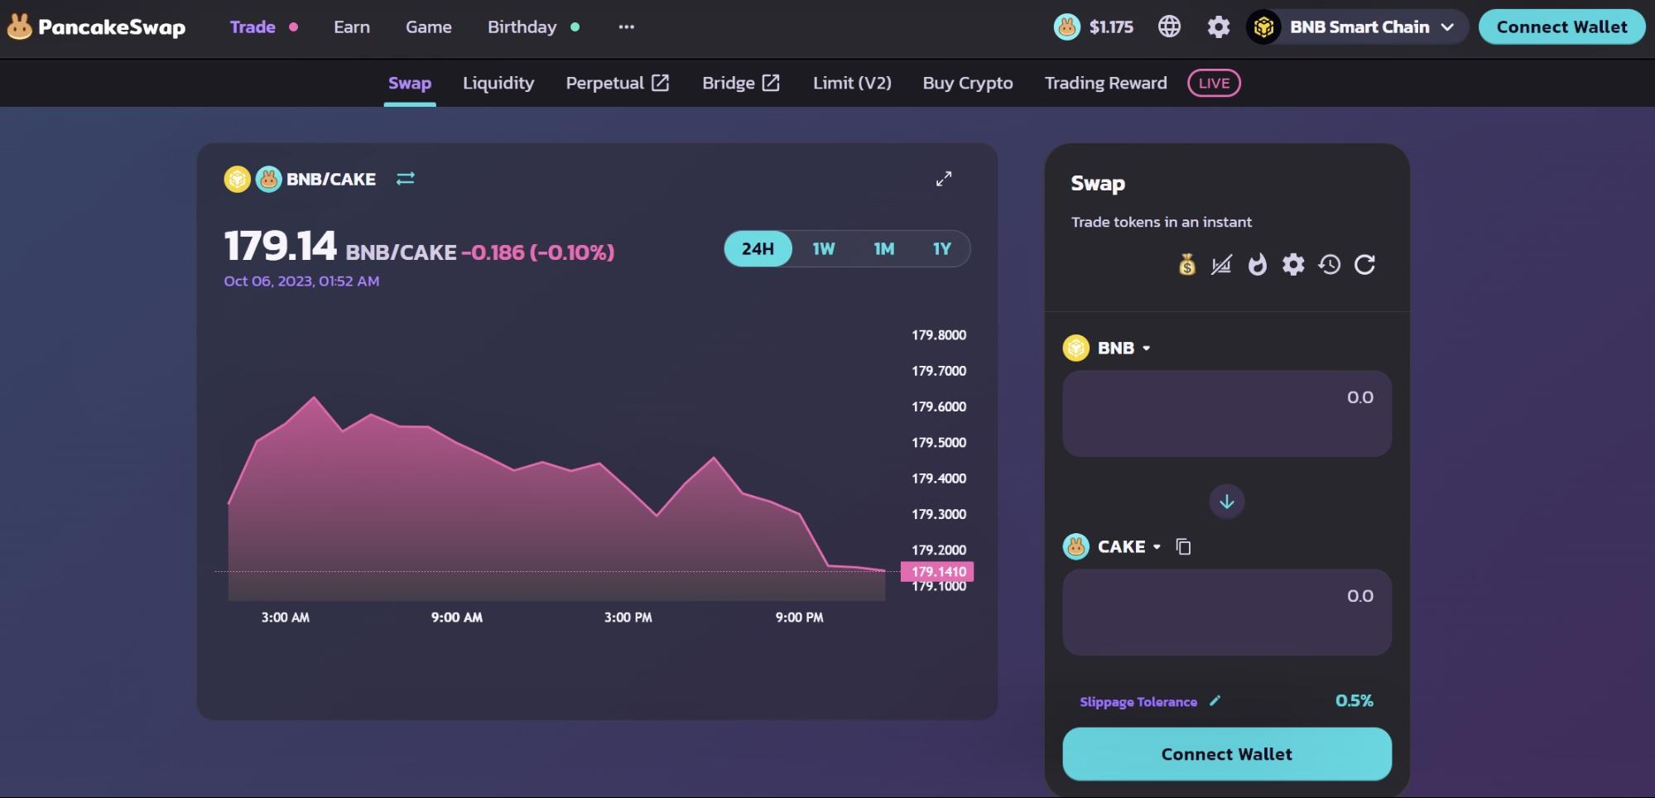This screenshot has height=798, width=1655.
Task: Focus the CAKE amount input field
Action: click(1227, 612)
